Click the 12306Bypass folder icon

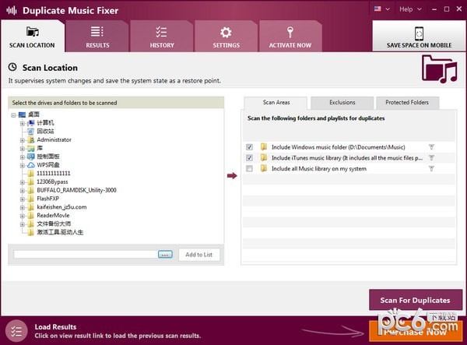click(x=31, y=181)
